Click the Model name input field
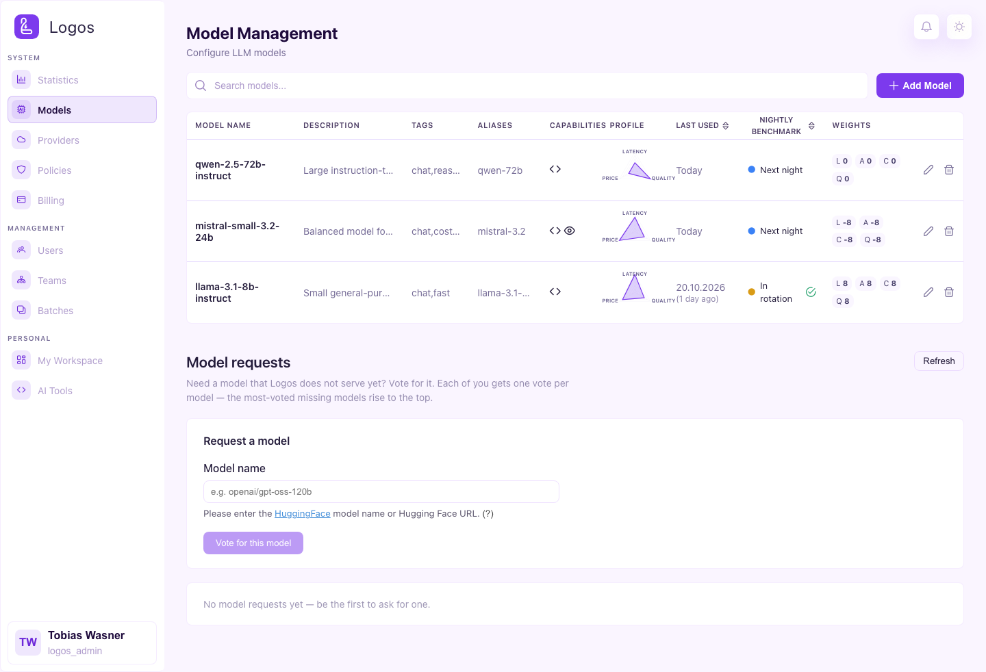Screen dimensions: 986x672 381,491
